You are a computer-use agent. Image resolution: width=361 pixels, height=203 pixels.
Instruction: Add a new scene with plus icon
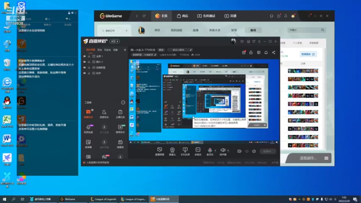click(125, 50)
